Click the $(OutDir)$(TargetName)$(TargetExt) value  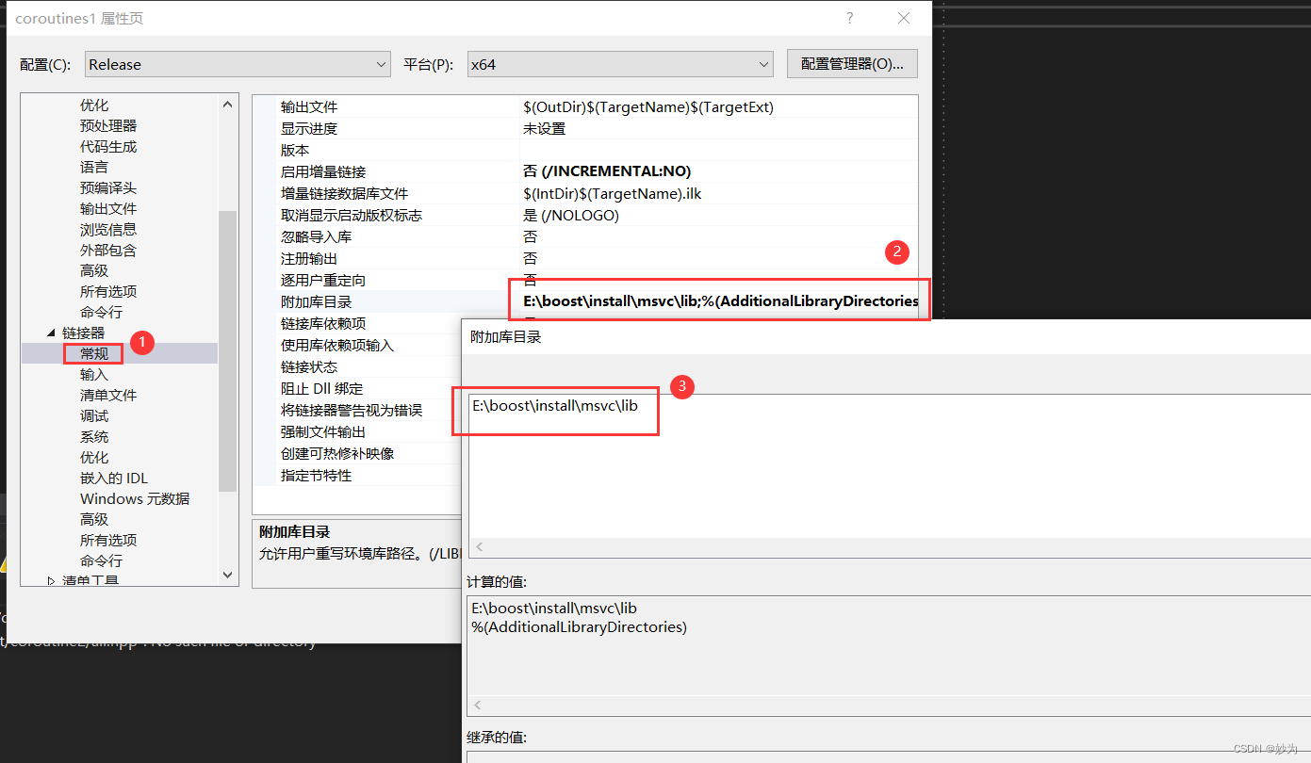(648, 106)
